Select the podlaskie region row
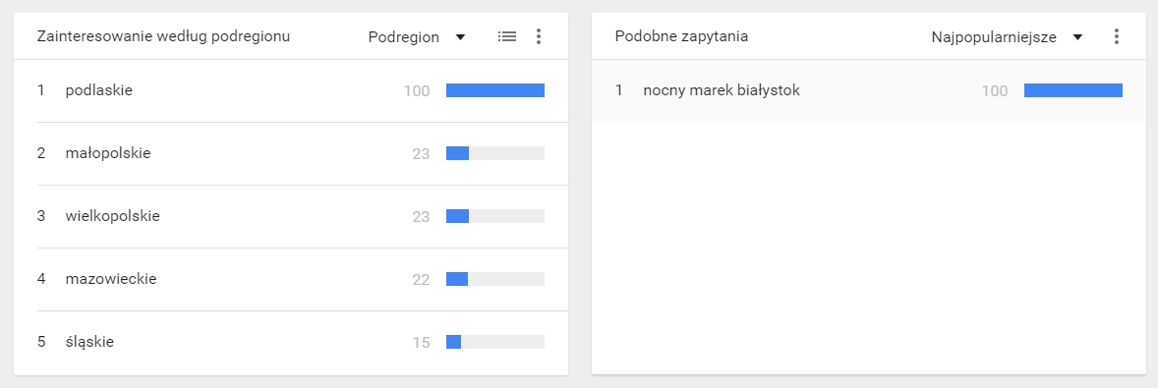The image size is (1158, 388). (x=291, y=90)
